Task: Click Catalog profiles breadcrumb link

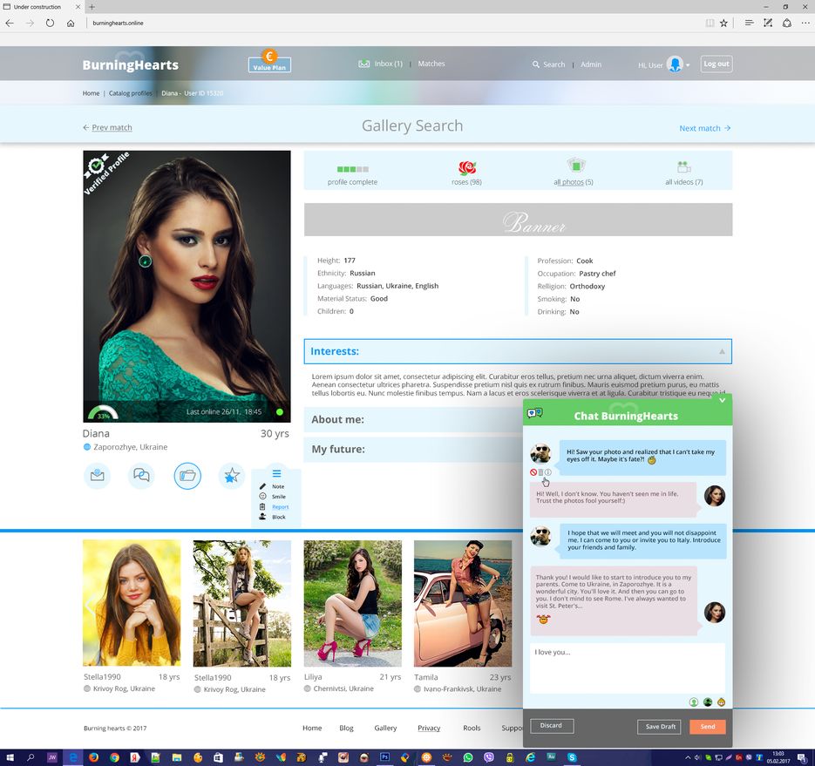Action: (131, 93)
